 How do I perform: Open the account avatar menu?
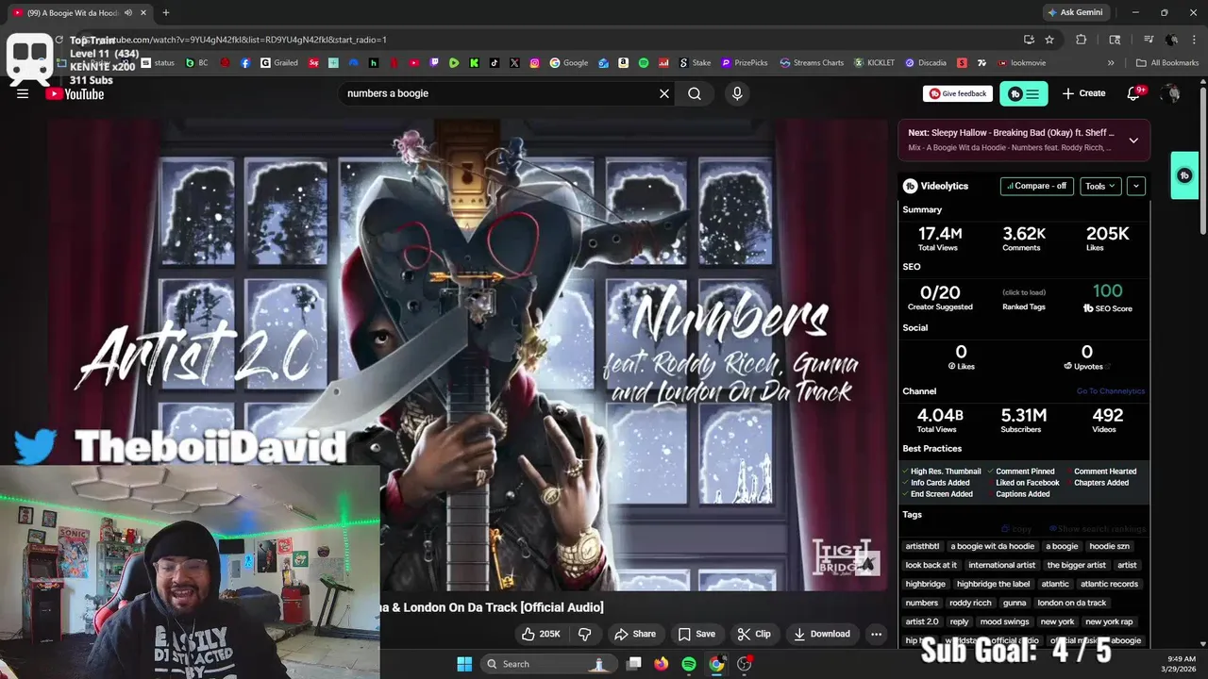1171,93
